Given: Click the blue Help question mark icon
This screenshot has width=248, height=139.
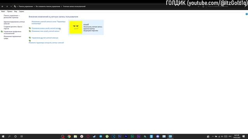Looking at the screenshot, I should coord(246,14).
